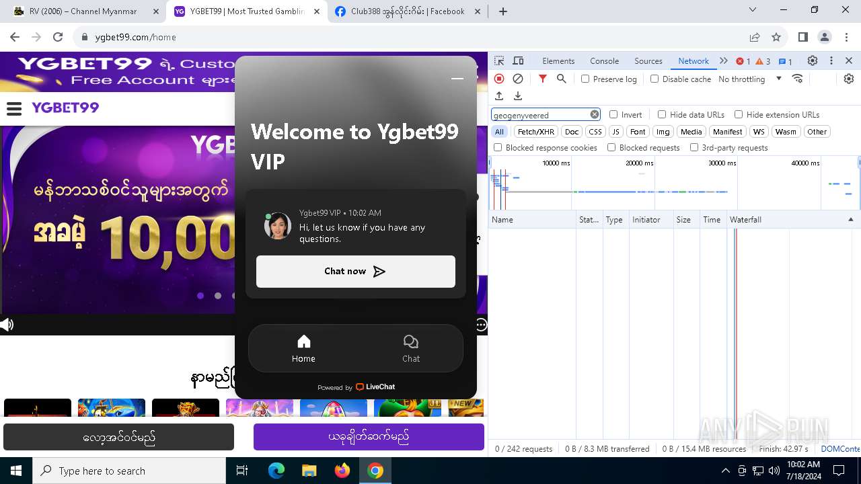The image size is (861, 484).
Task: Click the Import HAR file upload icon
Action: pyautogui.click(x=499, y=96)
